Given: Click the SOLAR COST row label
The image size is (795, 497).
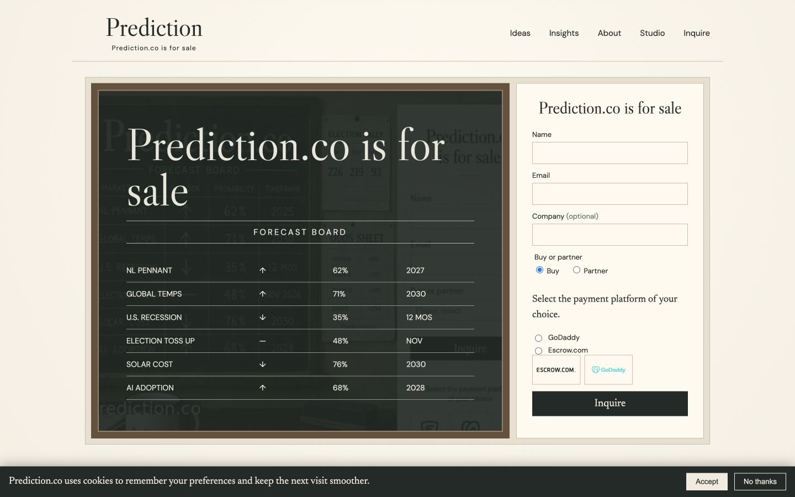Looking at the screenshot, I should click(150, 364).
